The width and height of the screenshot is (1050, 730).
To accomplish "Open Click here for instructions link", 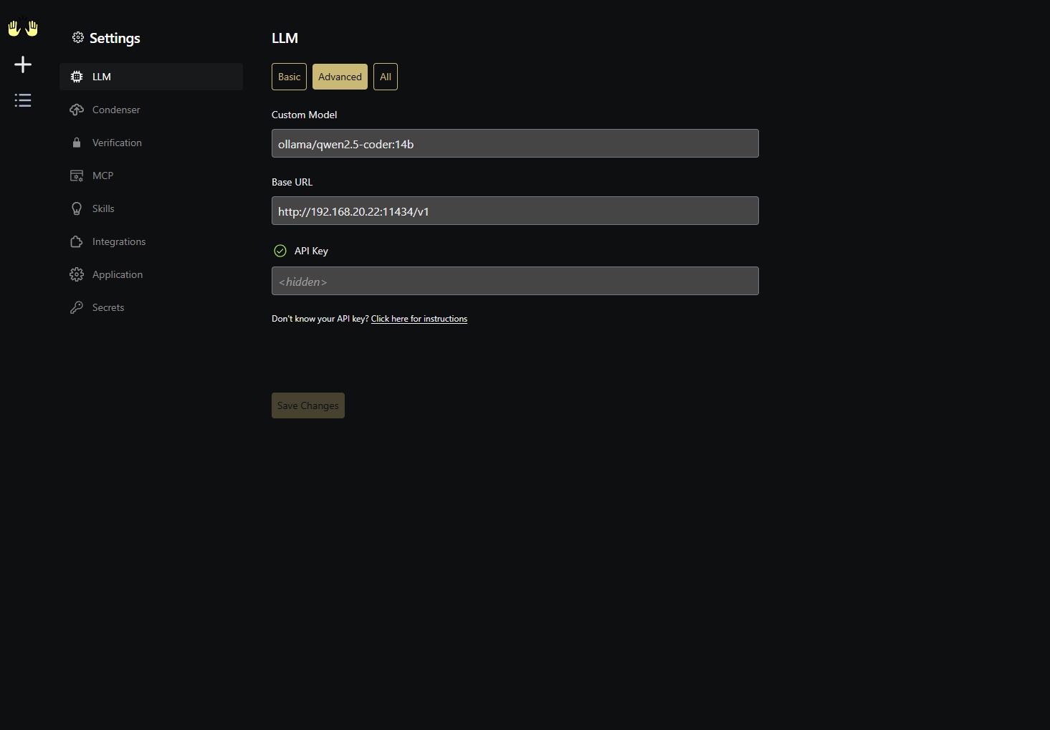I will (x=419, y=319).
